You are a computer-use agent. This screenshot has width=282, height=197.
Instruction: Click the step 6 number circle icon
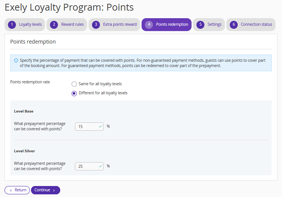pos(234,25)
